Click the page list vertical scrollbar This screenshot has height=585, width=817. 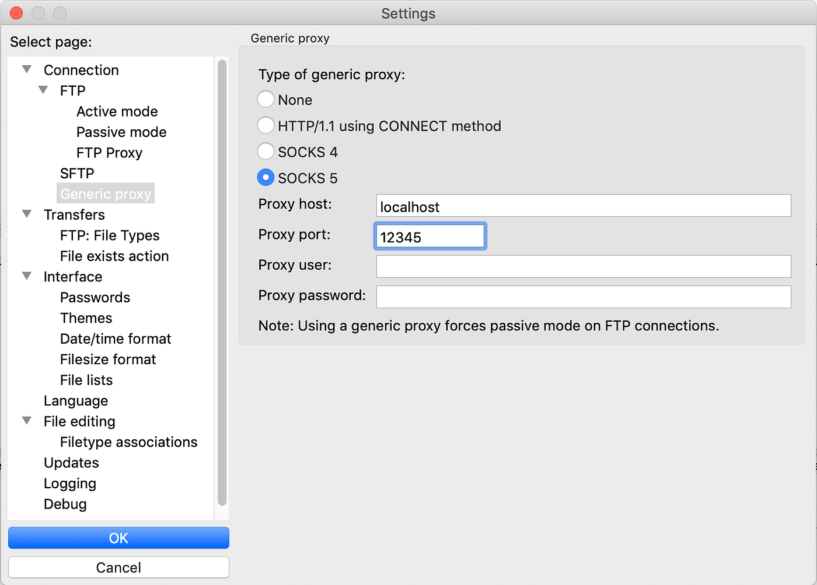pos(222,283)
